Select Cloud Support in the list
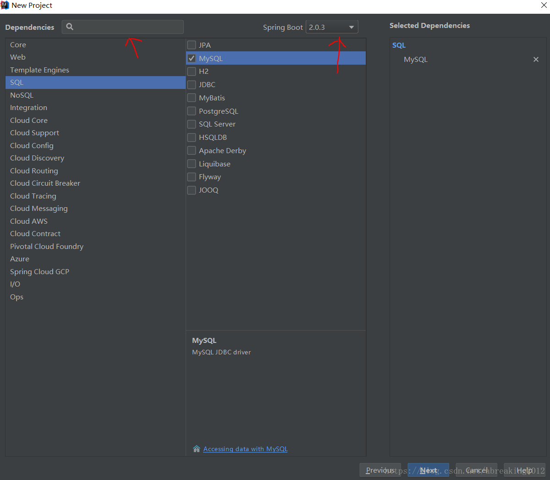The width and height of the screenshot is (550, 480). (x=95, y=133)
